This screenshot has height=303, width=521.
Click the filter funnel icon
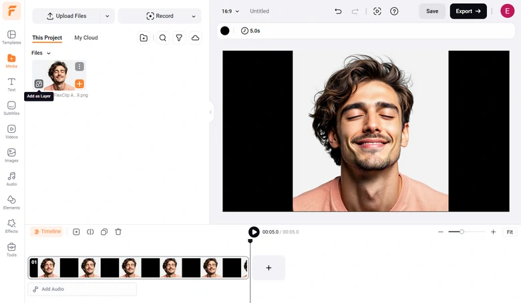179,38
